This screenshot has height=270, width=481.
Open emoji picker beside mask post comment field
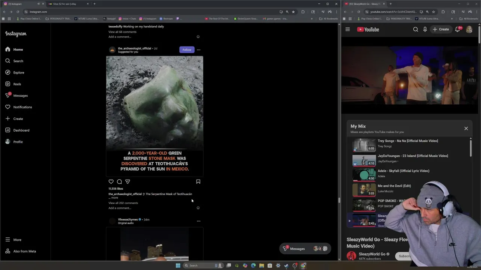pyautogui.click(x=198, y=208)
